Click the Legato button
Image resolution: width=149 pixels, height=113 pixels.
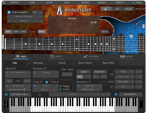(x=84, y=72)
